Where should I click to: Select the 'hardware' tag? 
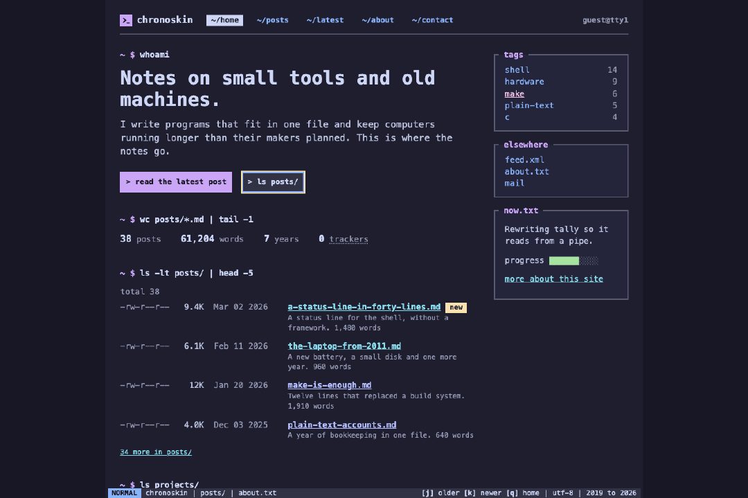point(524,82)
